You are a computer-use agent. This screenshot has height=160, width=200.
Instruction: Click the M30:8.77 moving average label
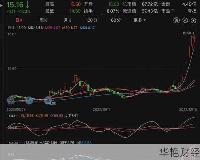[x=70, y=28]
